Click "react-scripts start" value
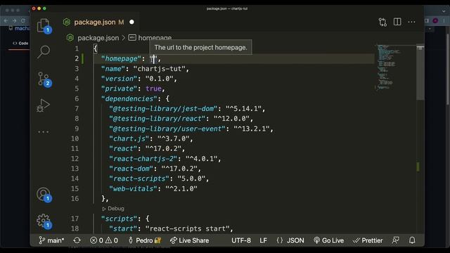 coord(188,228)
